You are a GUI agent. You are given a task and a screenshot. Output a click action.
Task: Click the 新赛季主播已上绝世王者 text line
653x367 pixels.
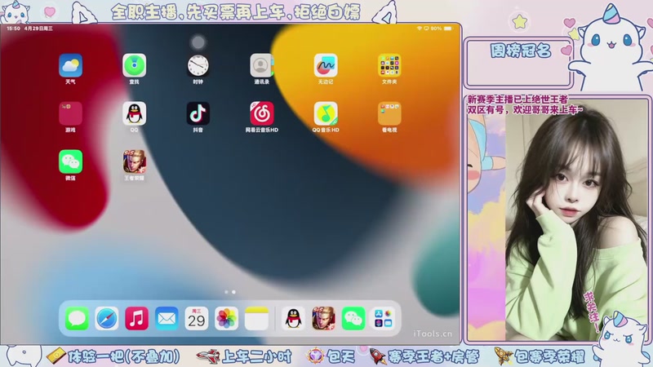[518, 99]
